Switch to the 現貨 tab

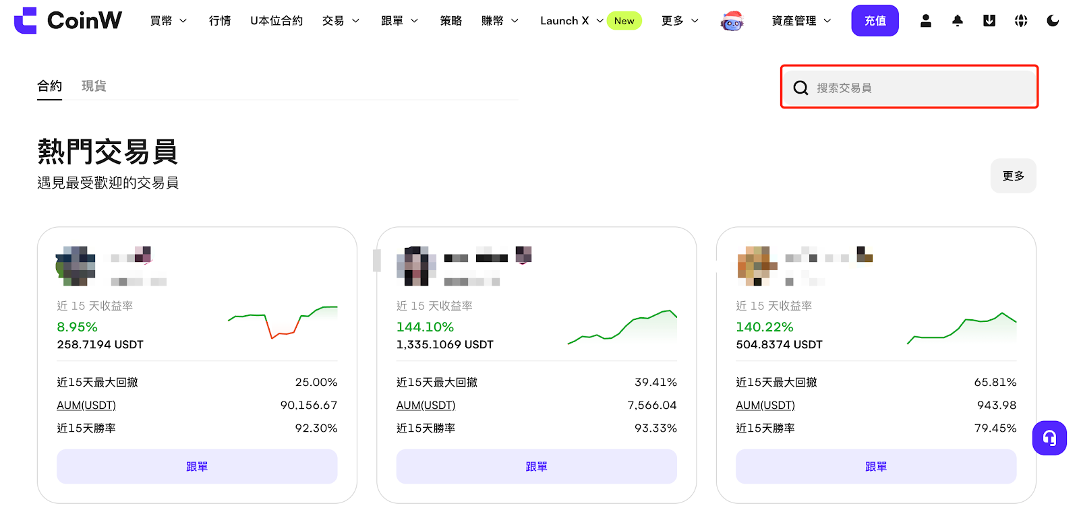(x=94, y=86)
